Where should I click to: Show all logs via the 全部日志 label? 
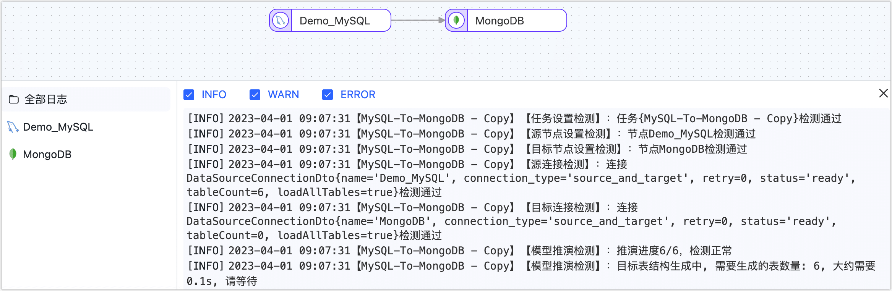coord(46,100)
